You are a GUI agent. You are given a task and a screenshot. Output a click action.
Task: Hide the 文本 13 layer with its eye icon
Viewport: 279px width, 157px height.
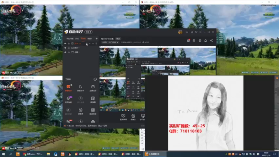tap(65, 43)
